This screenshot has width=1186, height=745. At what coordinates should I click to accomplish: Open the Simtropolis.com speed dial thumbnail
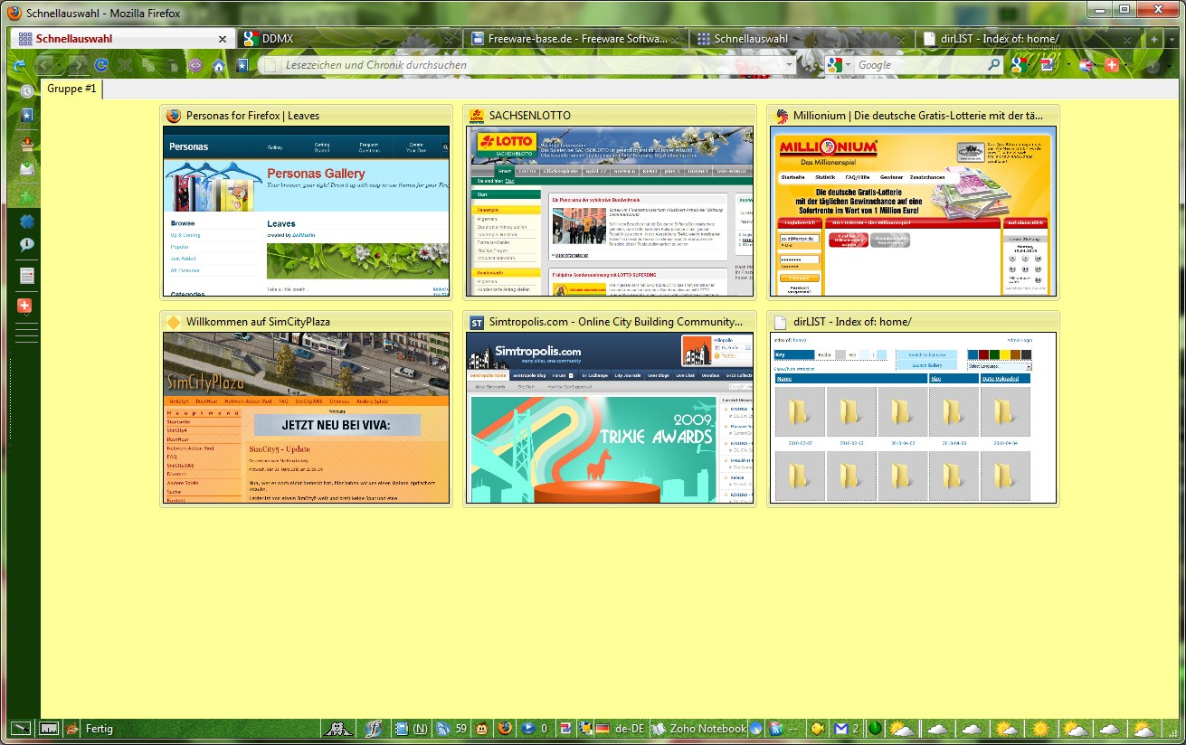tap(609, 417)
